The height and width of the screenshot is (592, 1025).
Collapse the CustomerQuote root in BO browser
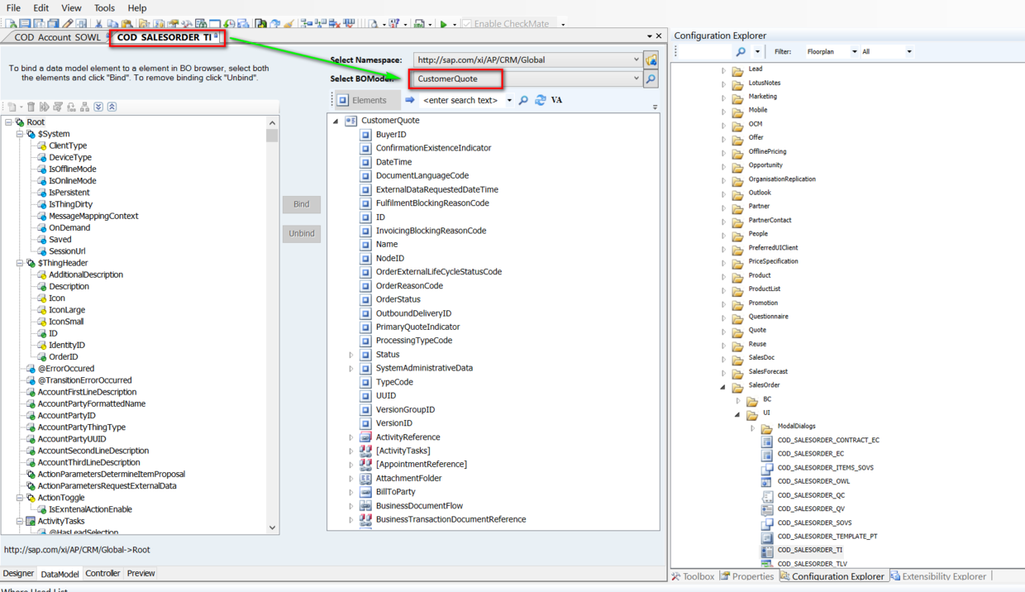click(336, 122)
